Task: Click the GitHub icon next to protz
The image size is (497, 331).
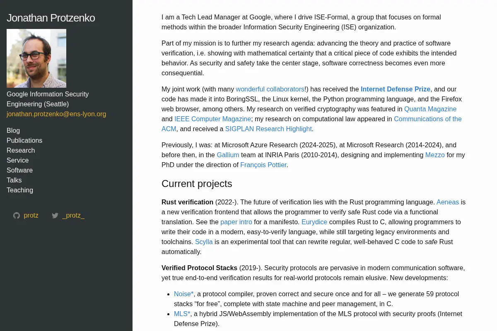Action: pos(17,216)
